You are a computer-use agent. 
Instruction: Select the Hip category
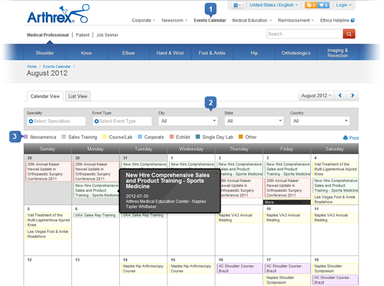[254, 53]
